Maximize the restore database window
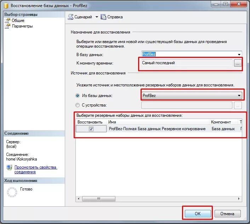This screenshot has height=224, width=250. coord(226,4)
